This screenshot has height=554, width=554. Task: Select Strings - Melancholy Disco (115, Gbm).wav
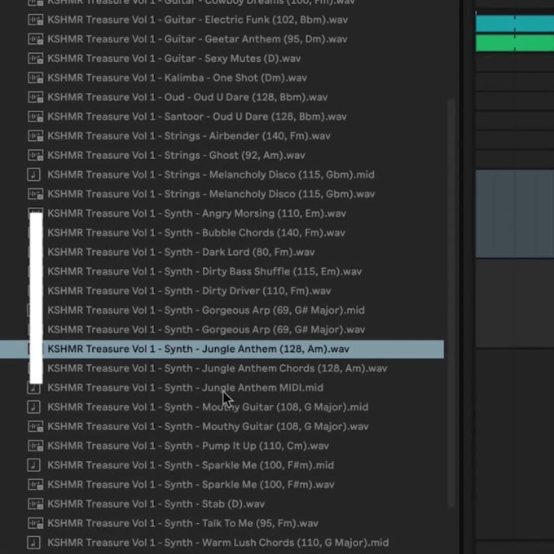point(211,194)
